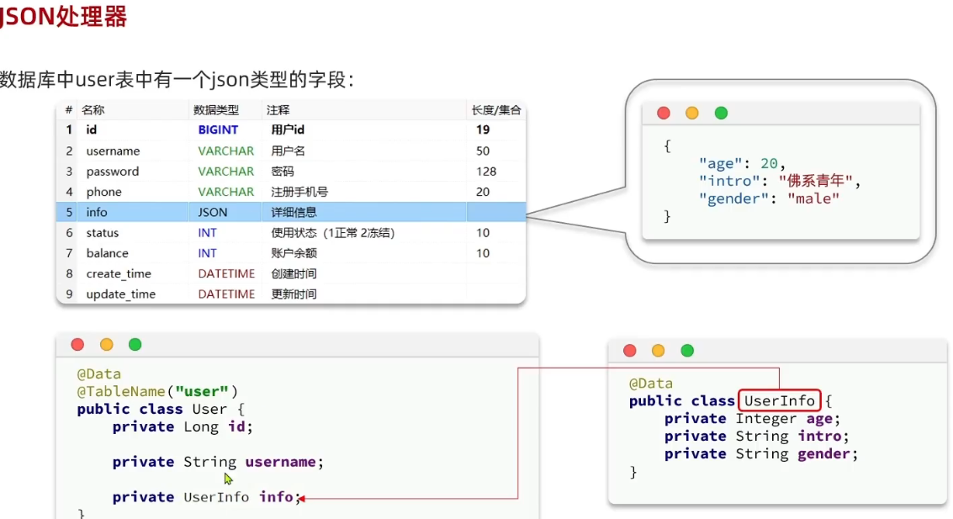Click green dot in User class window
Screen dimensions: 953x519
point(135,344)
